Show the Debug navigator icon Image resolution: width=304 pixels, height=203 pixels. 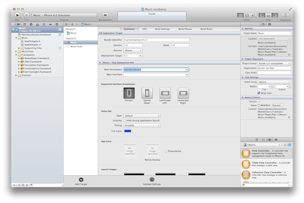coord(44,24)
